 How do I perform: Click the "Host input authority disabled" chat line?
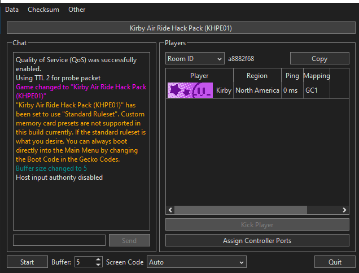[59, 177]
